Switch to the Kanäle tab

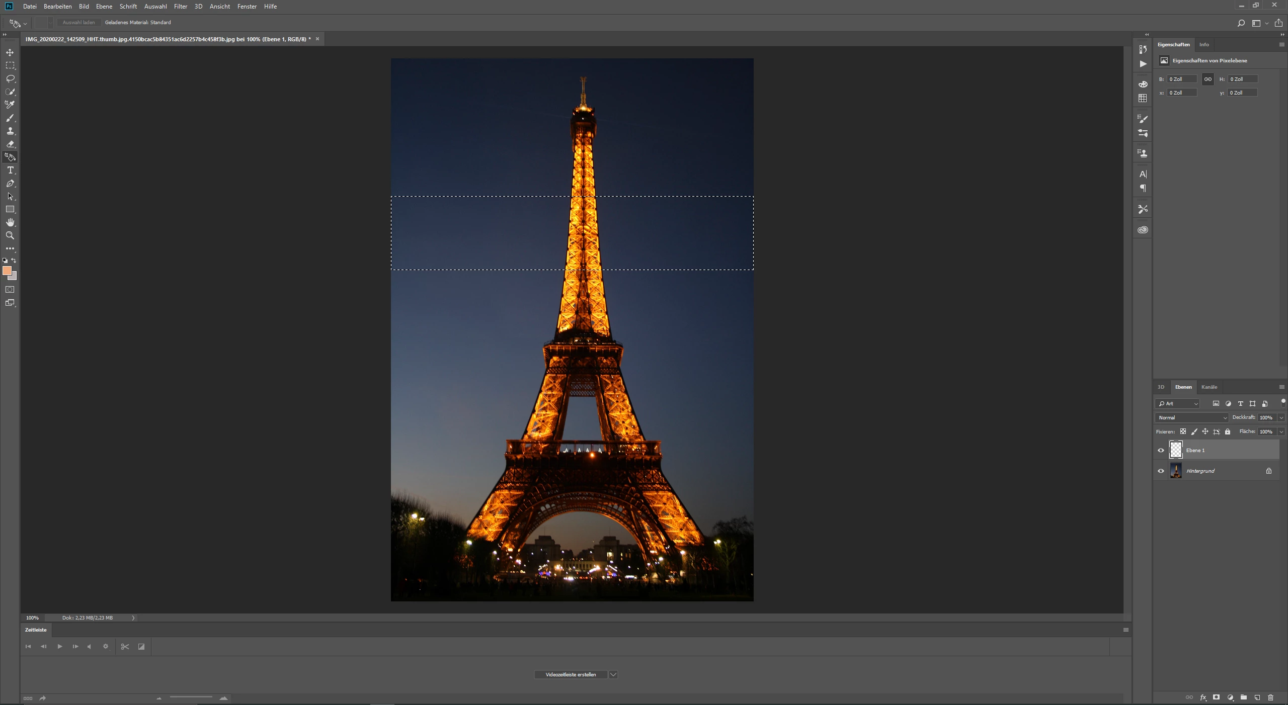[1209, 387]
